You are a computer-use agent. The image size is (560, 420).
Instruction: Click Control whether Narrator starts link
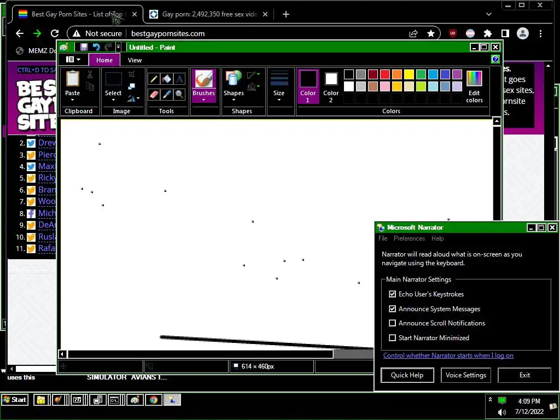(448, 355)
